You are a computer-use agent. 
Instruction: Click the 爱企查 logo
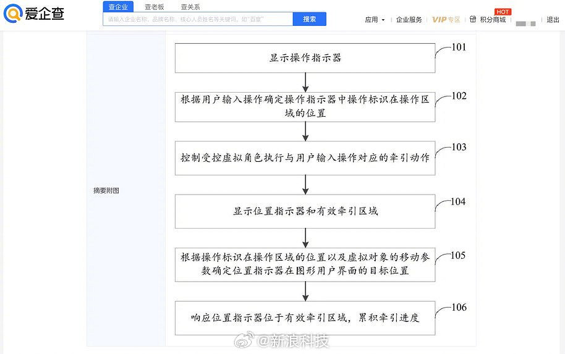tap(34, 14)
